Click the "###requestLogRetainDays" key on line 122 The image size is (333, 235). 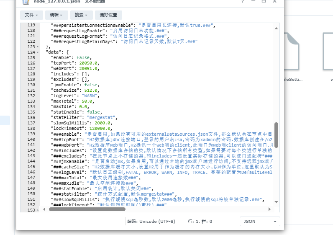(83, 42)
